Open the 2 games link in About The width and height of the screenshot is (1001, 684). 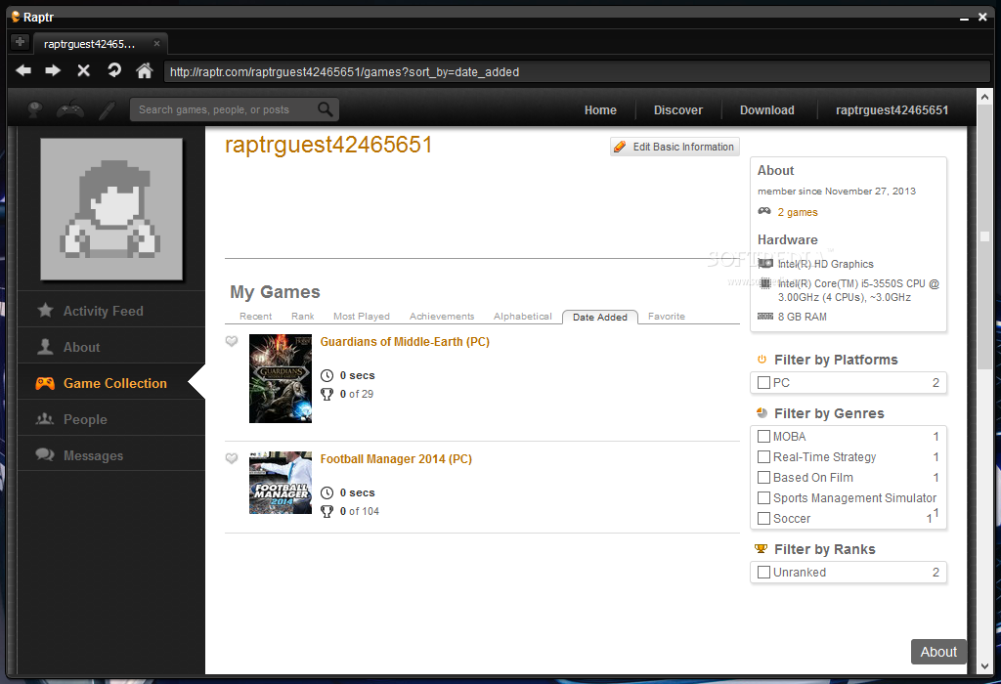click(x=798, y=212)
